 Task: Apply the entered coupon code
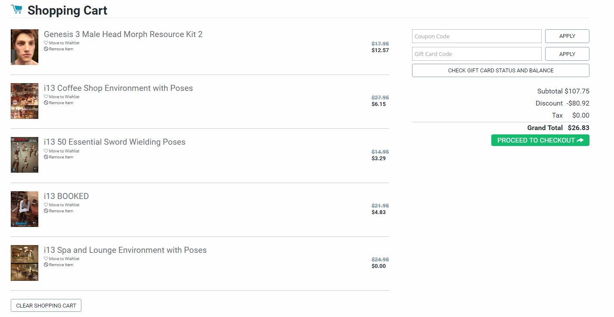tap(567, 37)
